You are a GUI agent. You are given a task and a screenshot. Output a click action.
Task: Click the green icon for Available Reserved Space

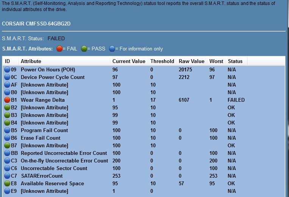[x=7, y=183]
